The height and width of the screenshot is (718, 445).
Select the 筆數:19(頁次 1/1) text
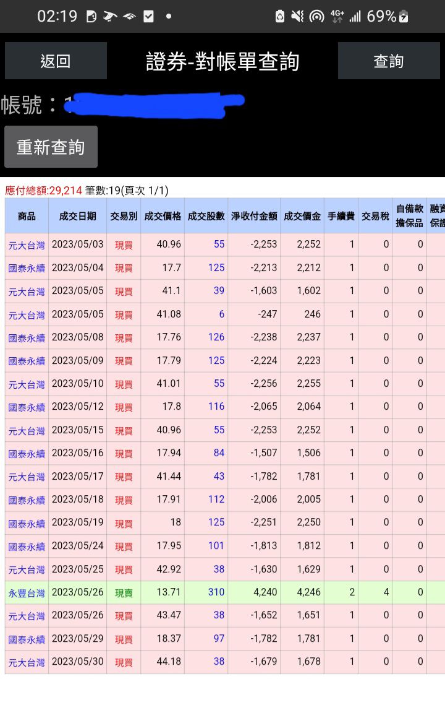(x=127, y=191)
